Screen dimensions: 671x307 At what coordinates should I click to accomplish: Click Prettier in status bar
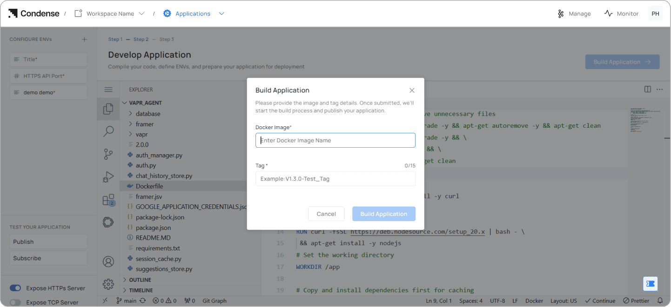pos(636,300)
